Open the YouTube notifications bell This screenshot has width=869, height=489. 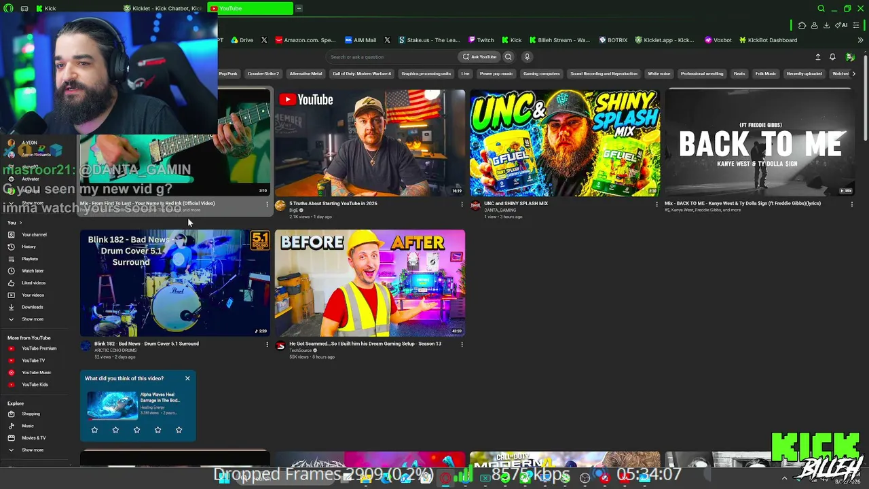pyautogui.click(x=832, y=57)
